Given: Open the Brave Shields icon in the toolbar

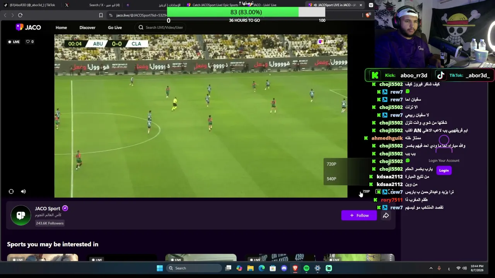Looking at the screenshot, I should tap(368, 15).
